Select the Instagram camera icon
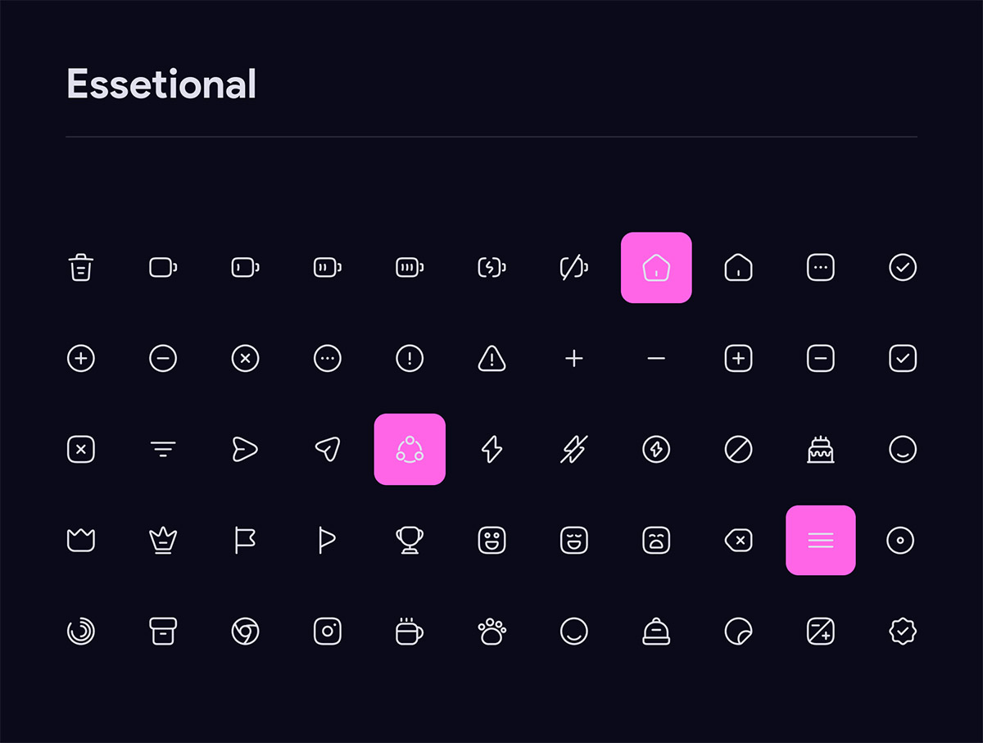The image size is (983, 743). point(328,631)
